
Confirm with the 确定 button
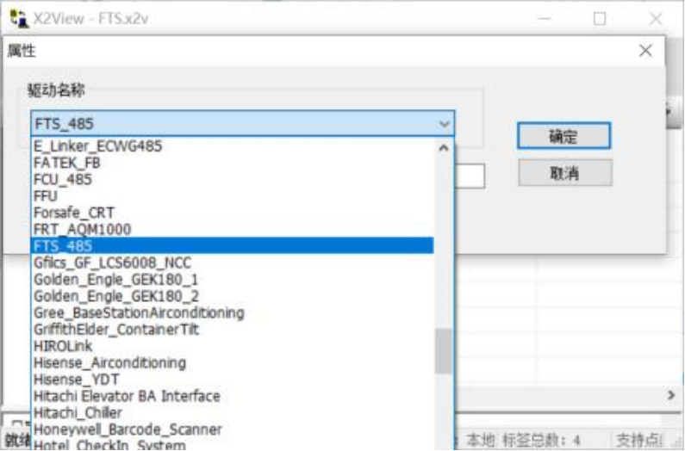tap(564, 136)
